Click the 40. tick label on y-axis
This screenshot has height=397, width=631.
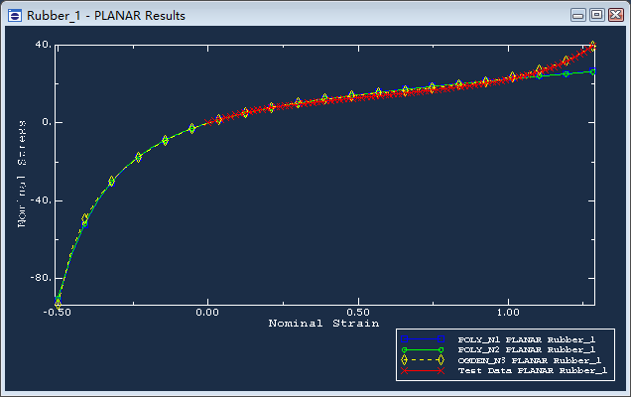tap(43, 45)
